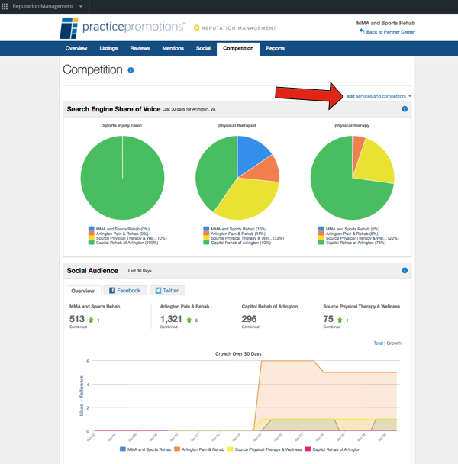The image size is (458, 464).
Task: Click green up arrow beside 513
Action: (91, 320)
